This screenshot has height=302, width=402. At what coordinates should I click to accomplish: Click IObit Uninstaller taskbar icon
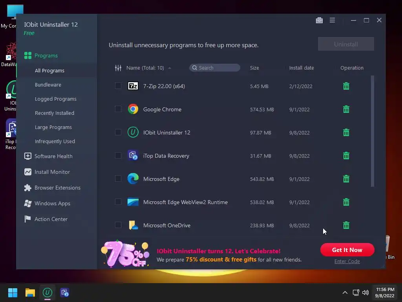click(48, 293)
